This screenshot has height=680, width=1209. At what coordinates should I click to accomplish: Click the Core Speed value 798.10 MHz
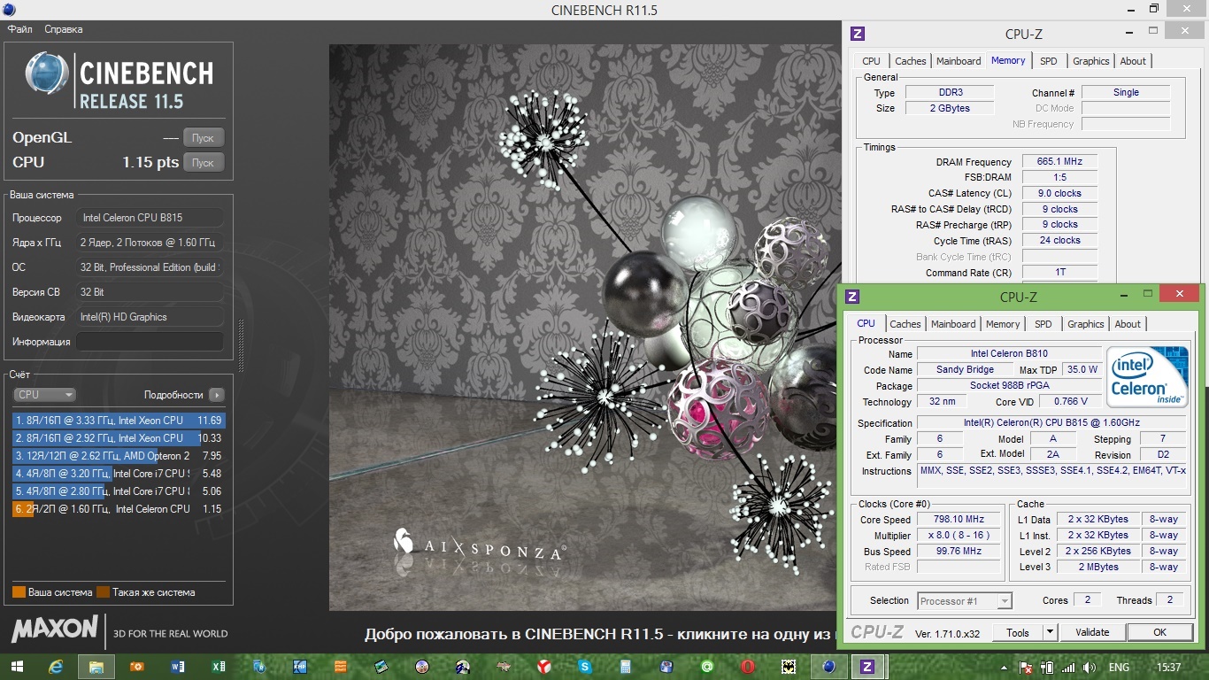[x=959, y=520]
